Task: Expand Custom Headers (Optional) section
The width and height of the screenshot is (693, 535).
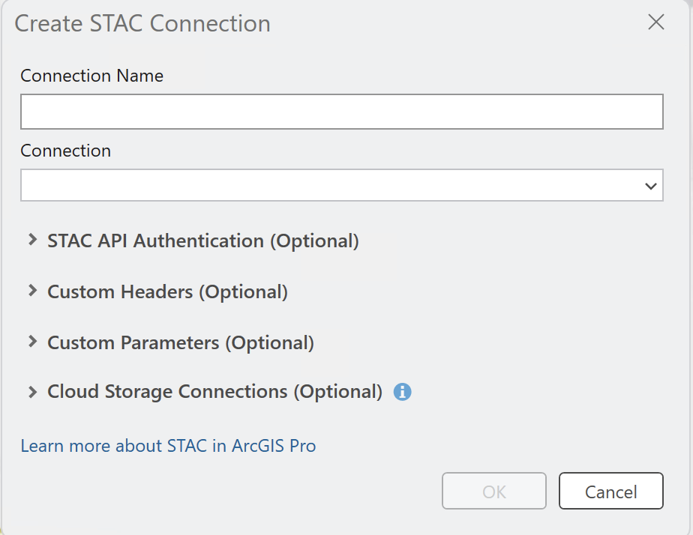Action: point(32,291)
